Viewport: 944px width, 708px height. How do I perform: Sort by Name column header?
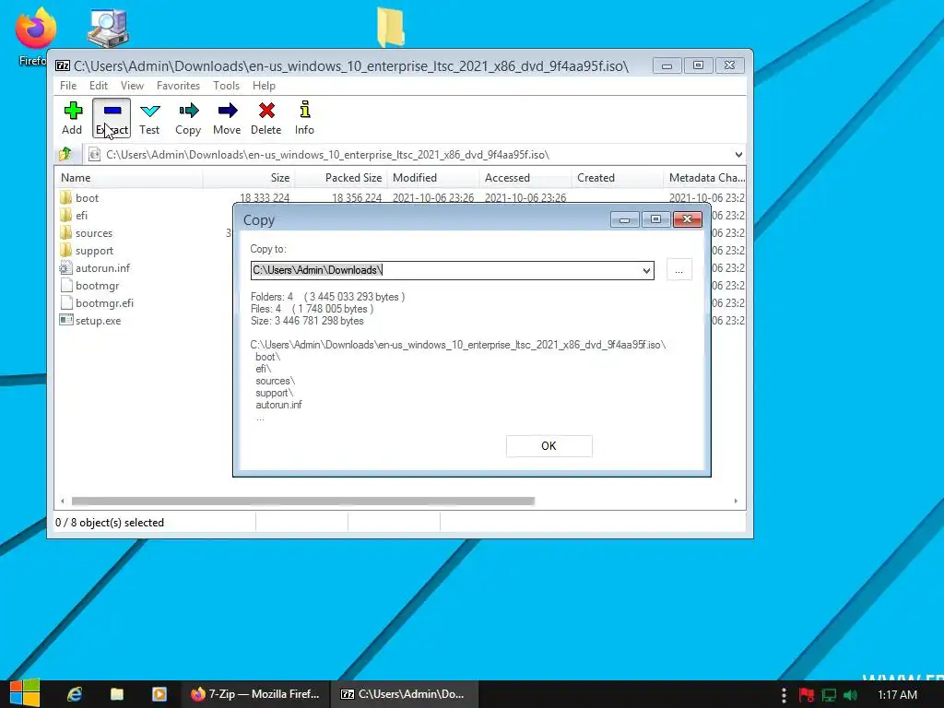129,178
